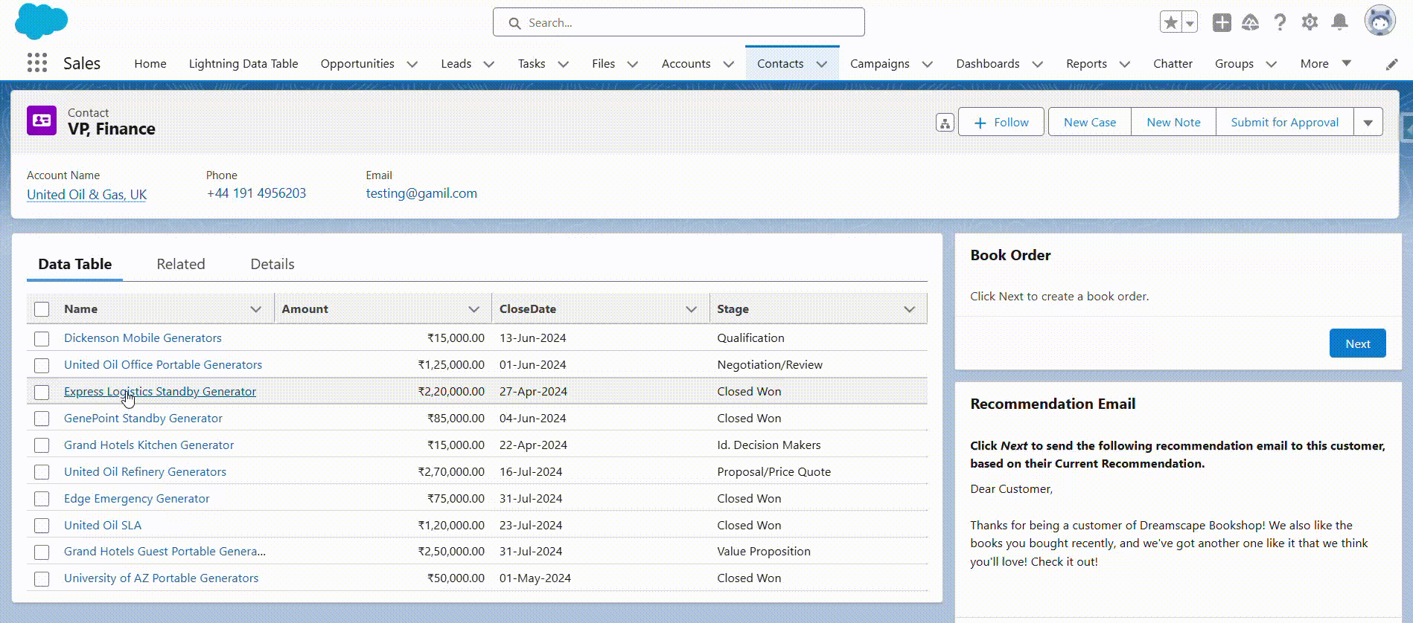Click Next in Book Order panel
Screen dimensions: 1413x623
[x=1357, y=343]
